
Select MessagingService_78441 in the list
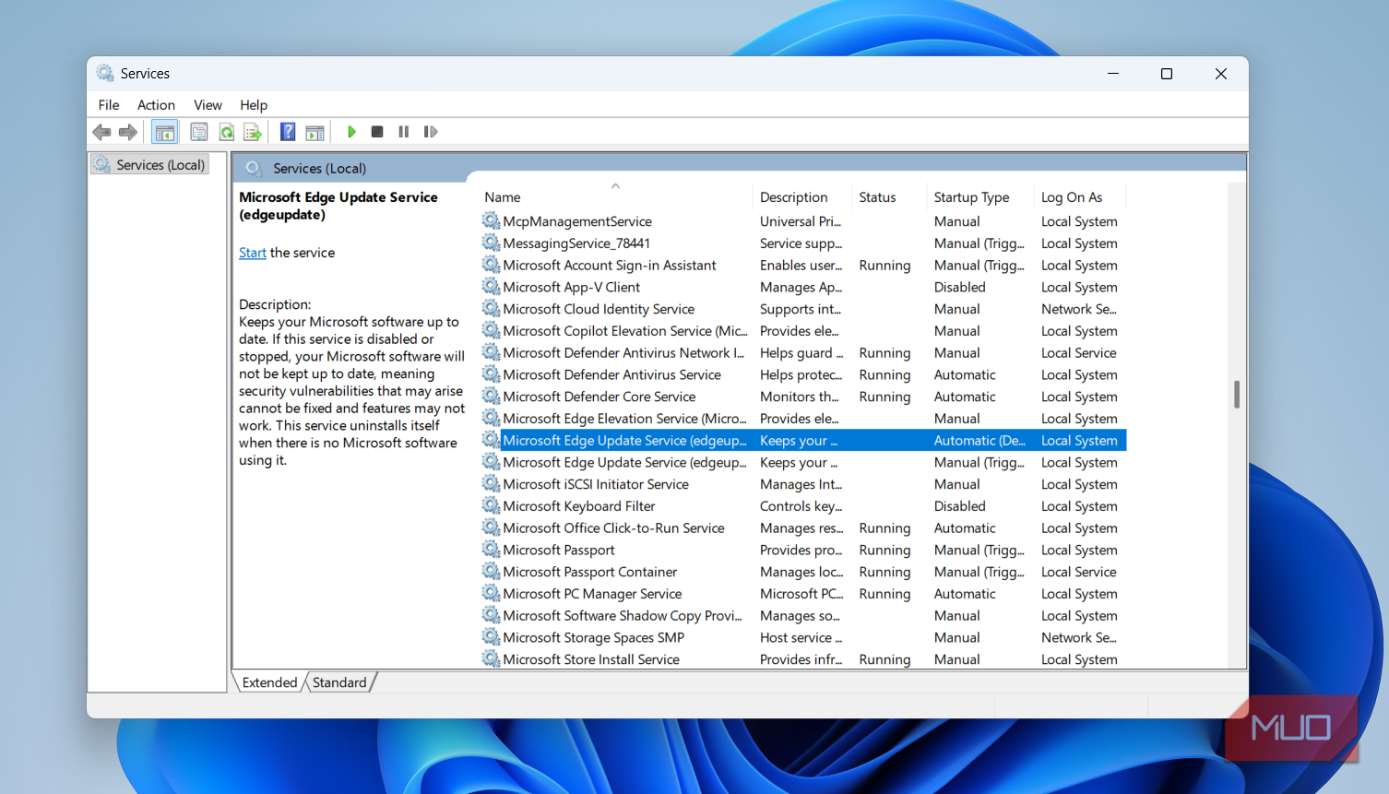(x=802, y=243)
